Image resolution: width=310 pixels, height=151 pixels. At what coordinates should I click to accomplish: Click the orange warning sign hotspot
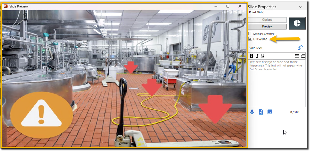tap(41, 114)
